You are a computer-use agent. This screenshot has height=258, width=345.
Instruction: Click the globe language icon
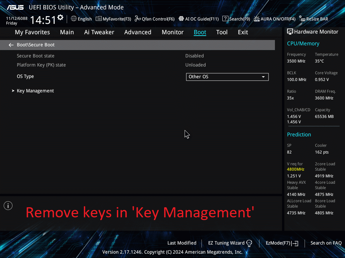(74, 19)
